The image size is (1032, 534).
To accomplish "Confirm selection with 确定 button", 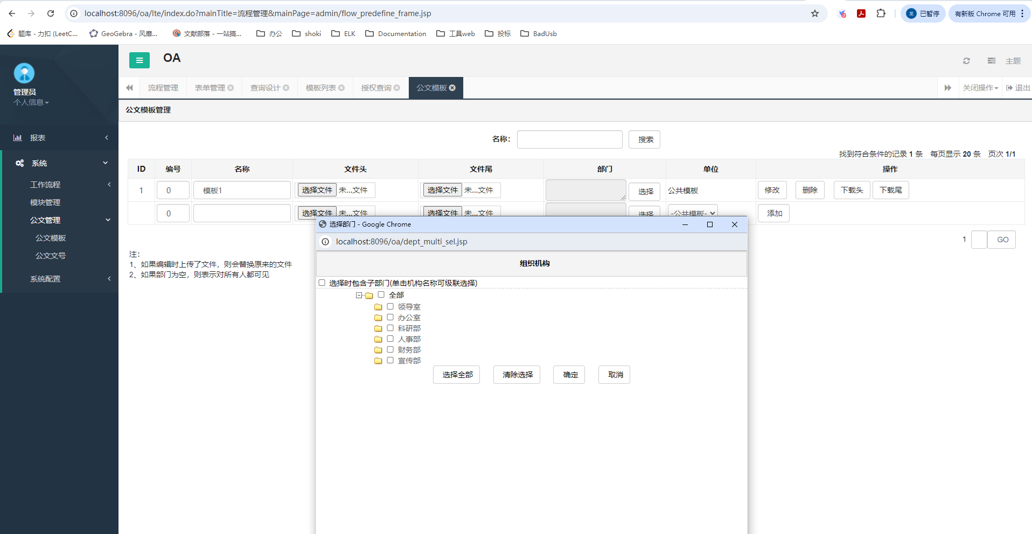I will click(x=569, y=375).
